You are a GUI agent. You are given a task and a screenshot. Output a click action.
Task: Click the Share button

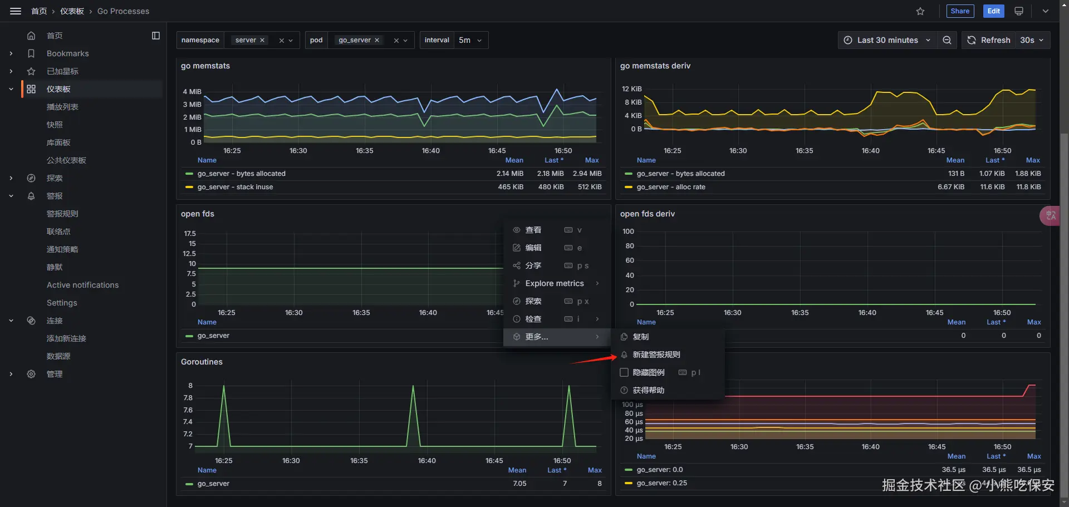tap(960, 11)
